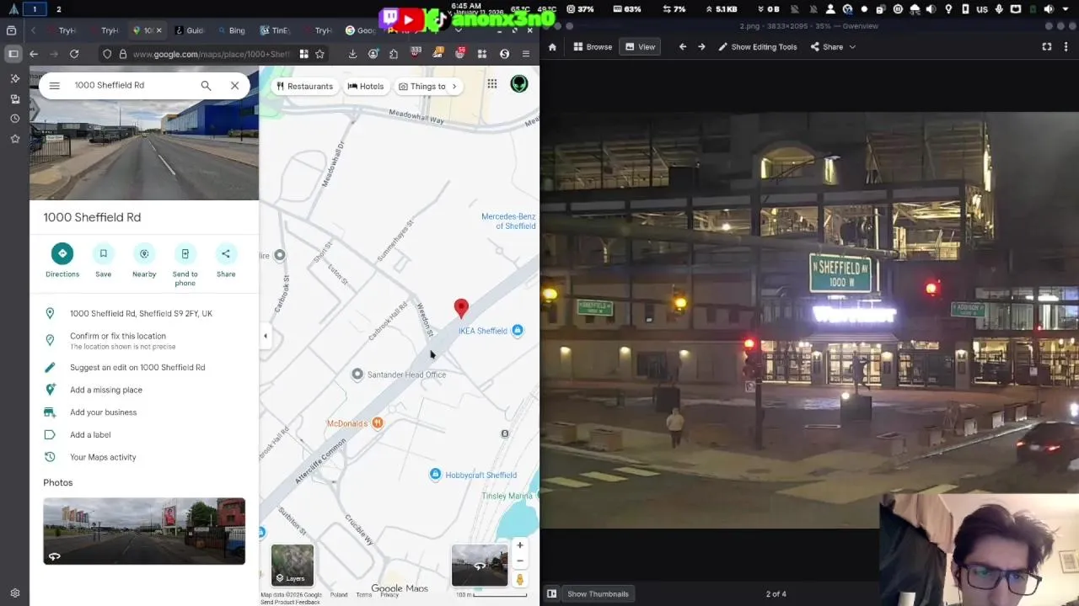1079x606 pixels.
Task: Share this Maps location
Action: 226,261
